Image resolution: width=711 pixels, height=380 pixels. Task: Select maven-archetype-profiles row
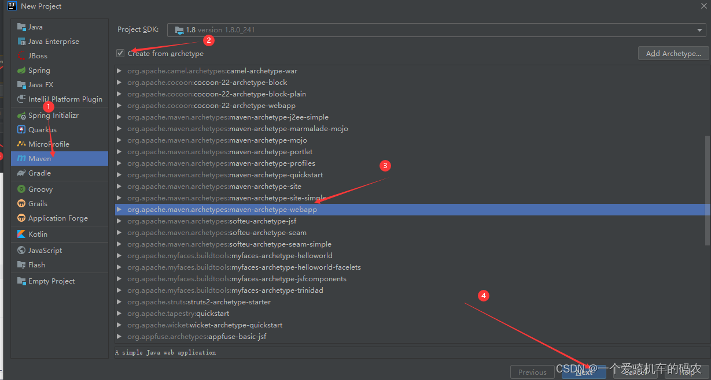point(410,163)
